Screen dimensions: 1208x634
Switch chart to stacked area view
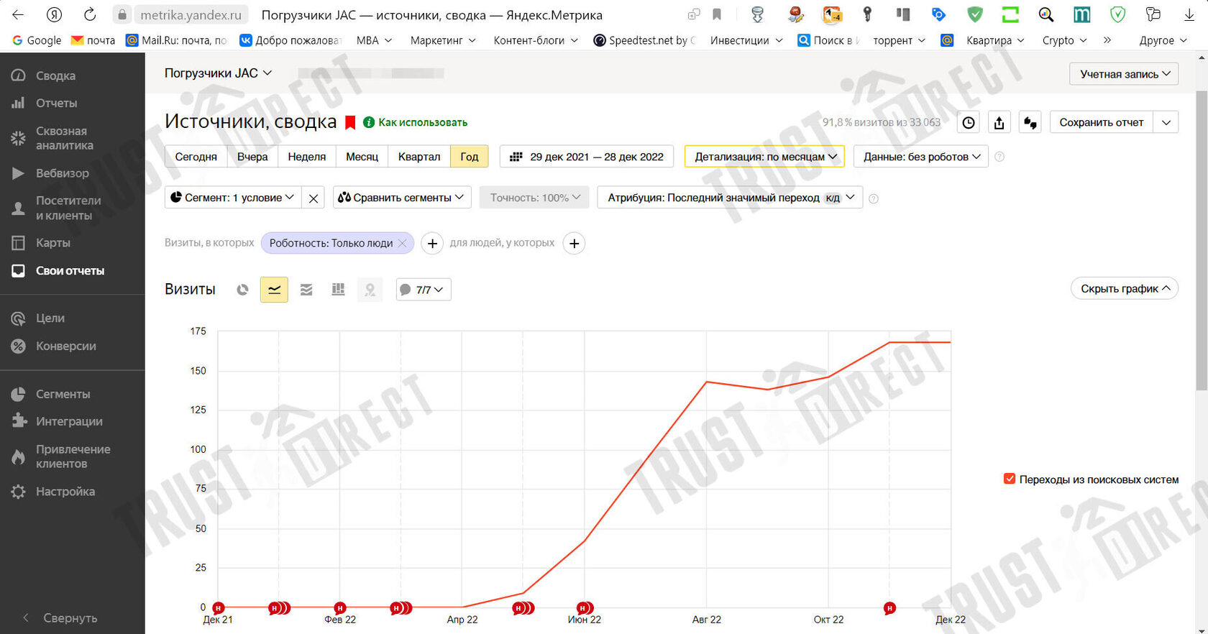pos(306,290)
